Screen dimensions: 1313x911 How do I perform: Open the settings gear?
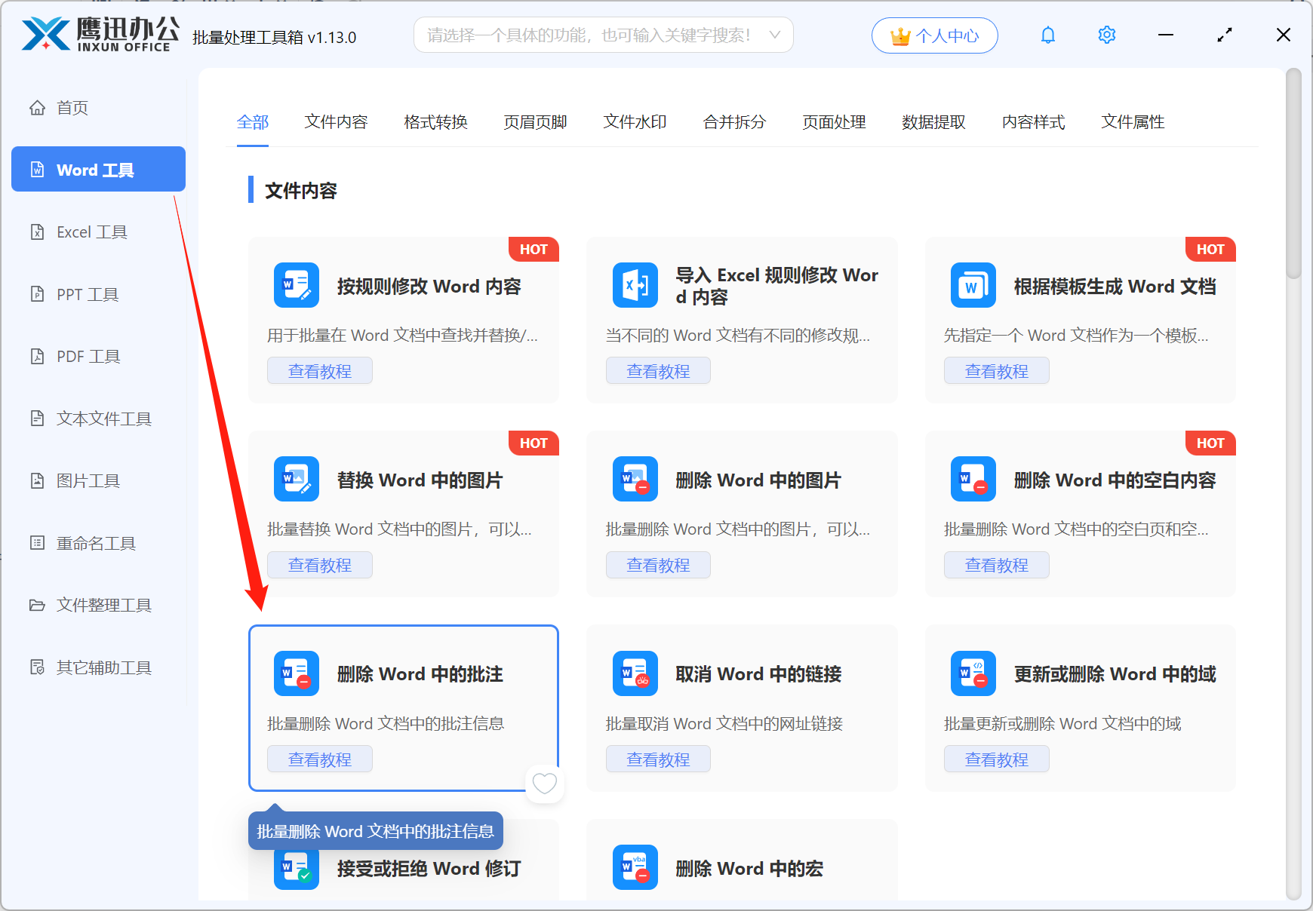[1106, 35]
